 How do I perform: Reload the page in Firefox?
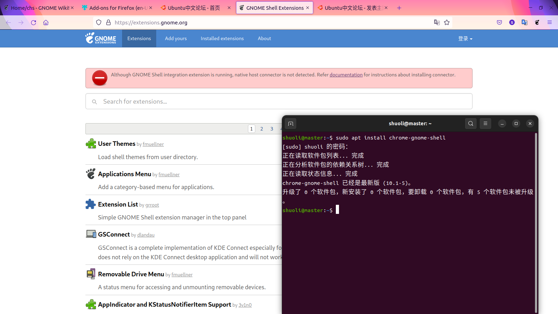33,22
